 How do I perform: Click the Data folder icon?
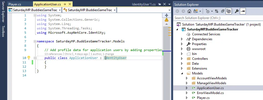189,63
